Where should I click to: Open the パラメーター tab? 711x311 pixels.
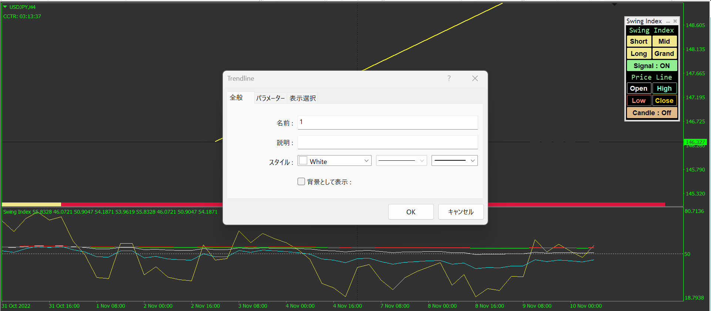[271, 98]
